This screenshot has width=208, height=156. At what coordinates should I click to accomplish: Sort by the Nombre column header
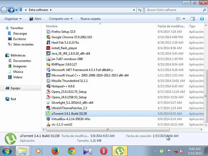pyautogui.click(x=100, y=26)
